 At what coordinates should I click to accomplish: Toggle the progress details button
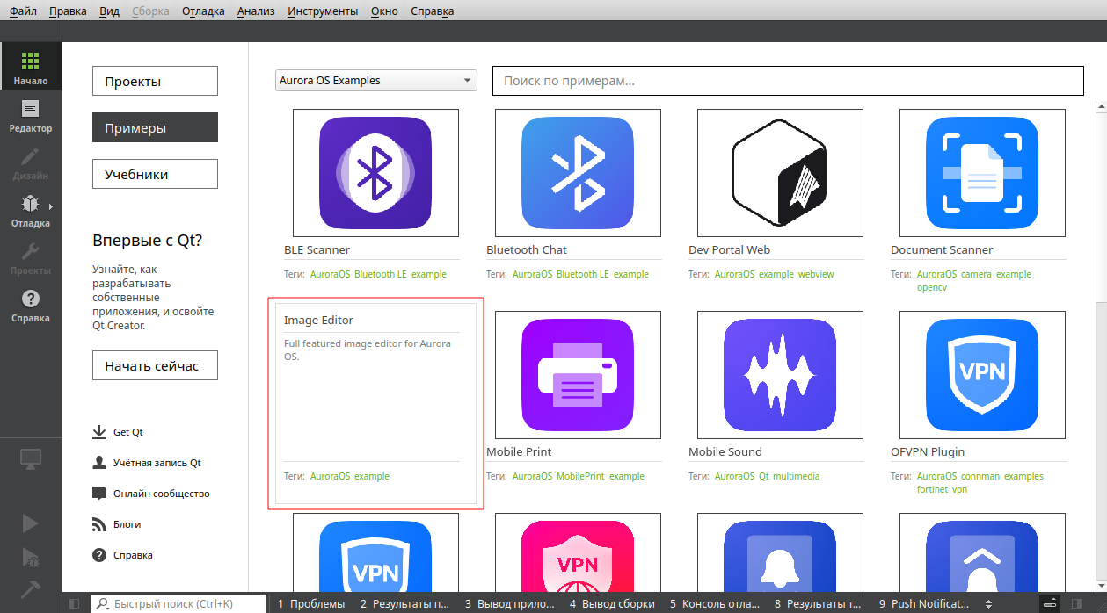pos(1050,604)
